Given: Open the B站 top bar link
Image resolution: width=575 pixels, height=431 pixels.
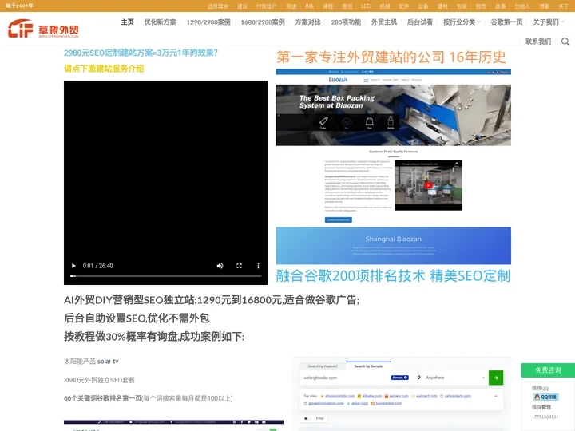Looking at the screenshot, I should 310,6.
